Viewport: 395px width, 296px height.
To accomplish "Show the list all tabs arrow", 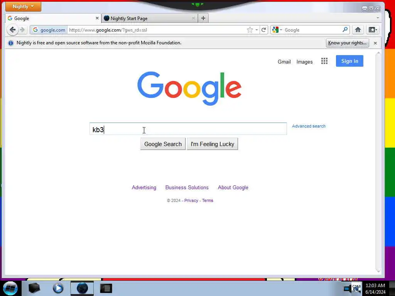I will (378, 18).
